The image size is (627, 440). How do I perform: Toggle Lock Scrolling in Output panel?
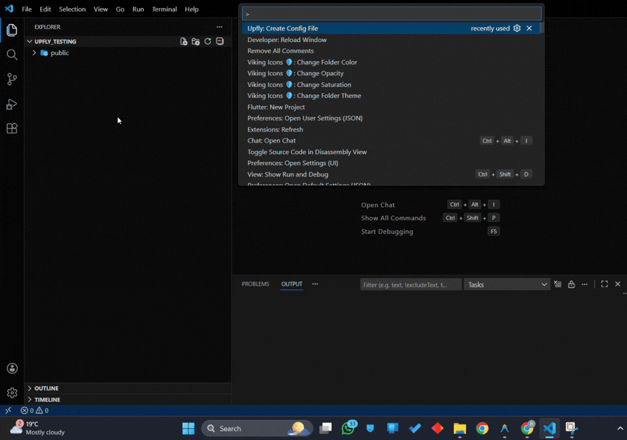click(571, 284)
